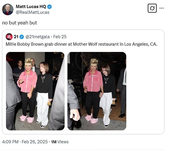Click the Matt Lucas HQ profile avatar
The width and height of the screenshot is (169, 151).
point(8,9)
